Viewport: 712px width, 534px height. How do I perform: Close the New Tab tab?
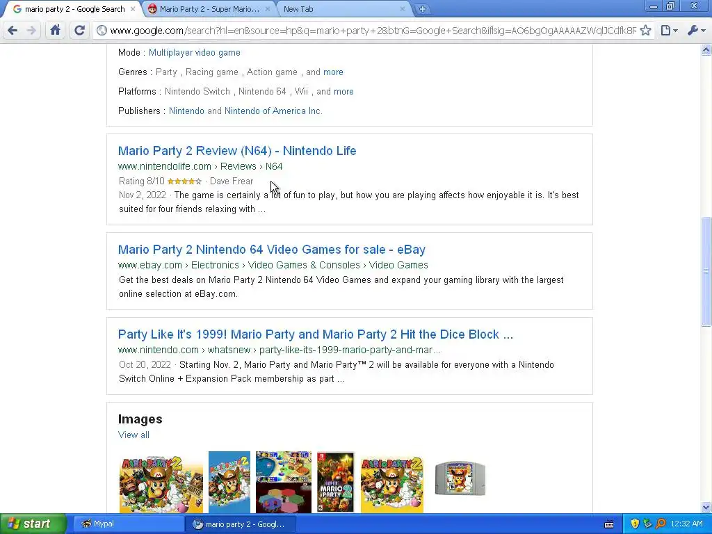coord(403,9)
